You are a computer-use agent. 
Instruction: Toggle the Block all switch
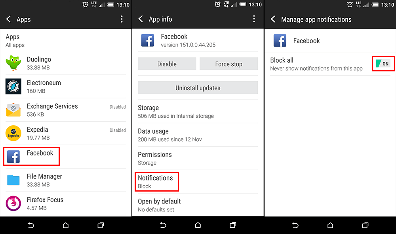pos(383,64)
